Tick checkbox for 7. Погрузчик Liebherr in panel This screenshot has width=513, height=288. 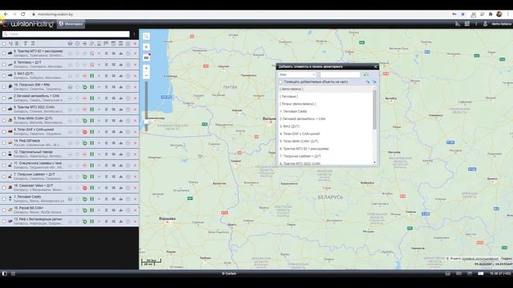4,177
